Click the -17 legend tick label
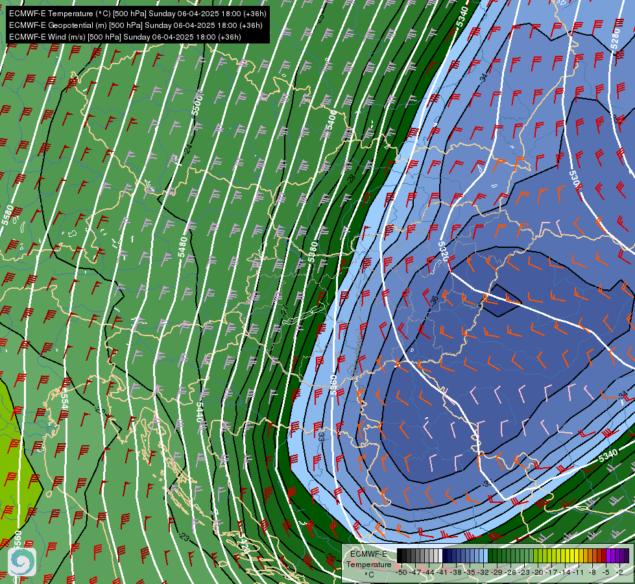This screenshot has width=635, height=584. (x=553, y=572)
